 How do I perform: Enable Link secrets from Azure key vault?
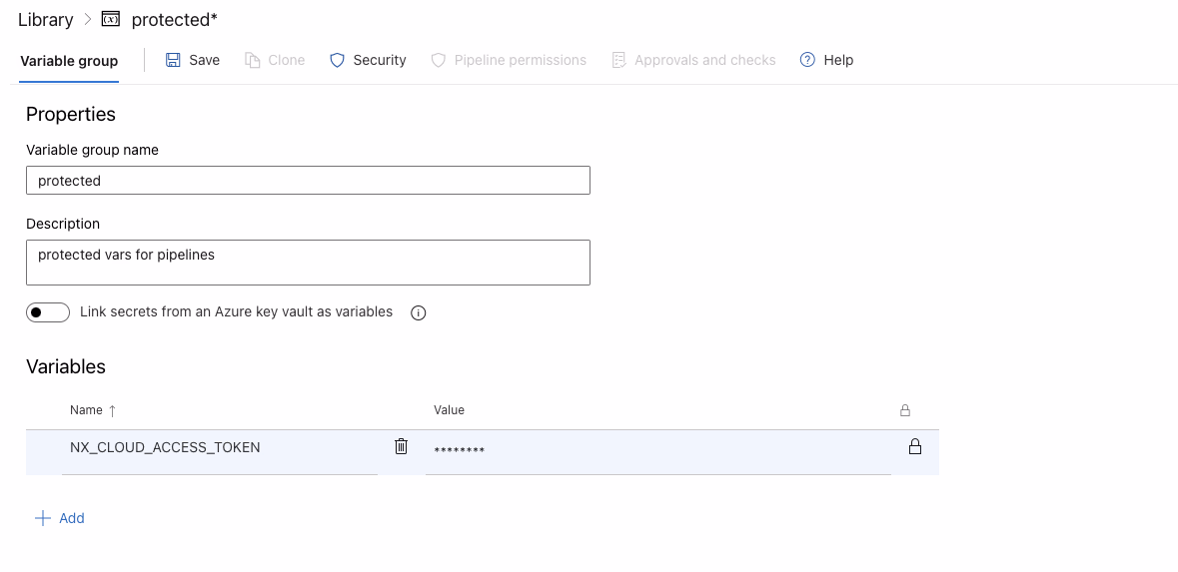point(48,312)
